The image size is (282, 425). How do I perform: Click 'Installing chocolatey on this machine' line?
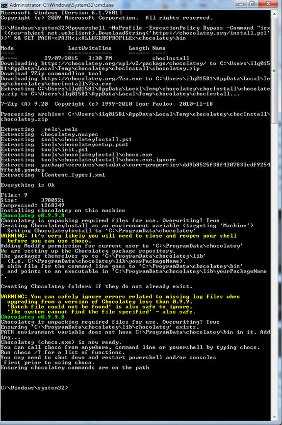[63, 211]
